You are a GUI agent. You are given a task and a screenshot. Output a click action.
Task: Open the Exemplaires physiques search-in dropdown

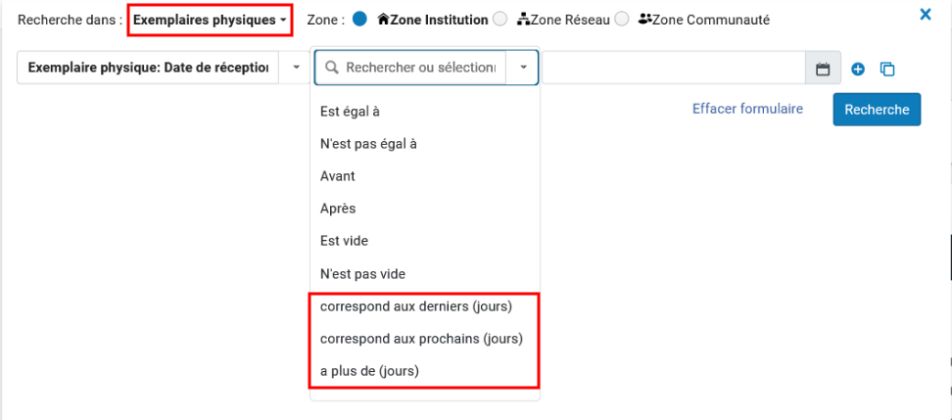point(210,20)
